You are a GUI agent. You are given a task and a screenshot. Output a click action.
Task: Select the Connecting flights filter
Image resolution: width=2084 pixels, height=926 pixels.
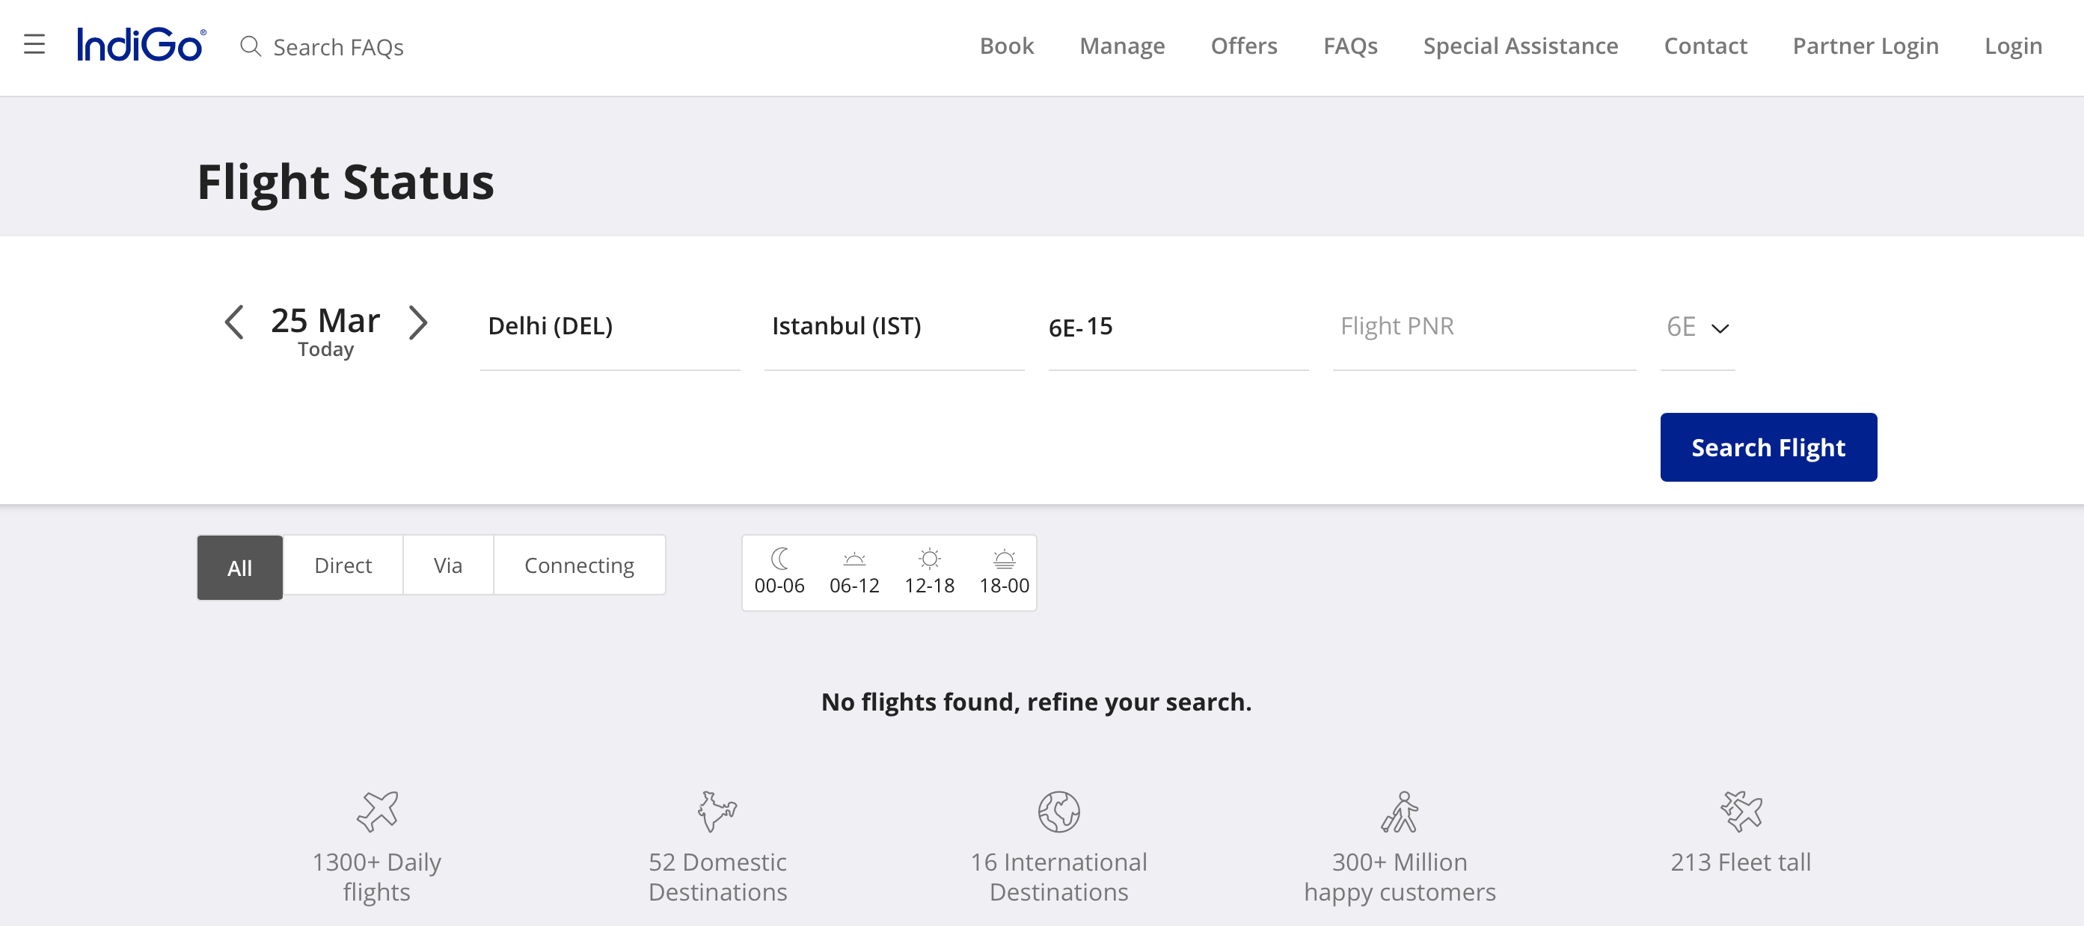[x=579, y=565]
